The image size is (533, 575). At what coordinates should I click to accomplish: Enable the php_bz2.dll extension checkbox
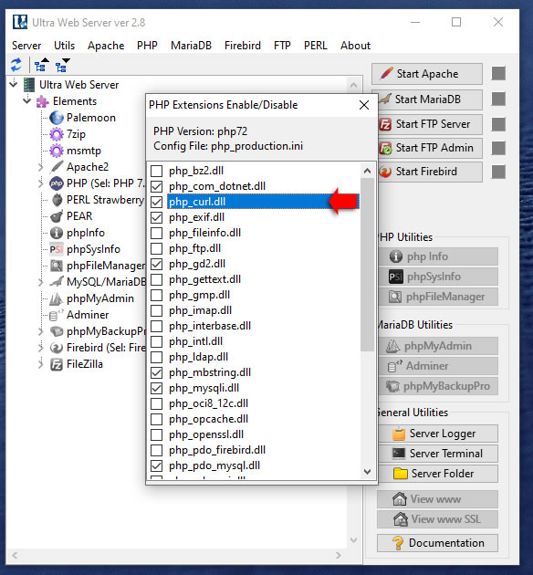pyautogui.click(x=157, y=171)
